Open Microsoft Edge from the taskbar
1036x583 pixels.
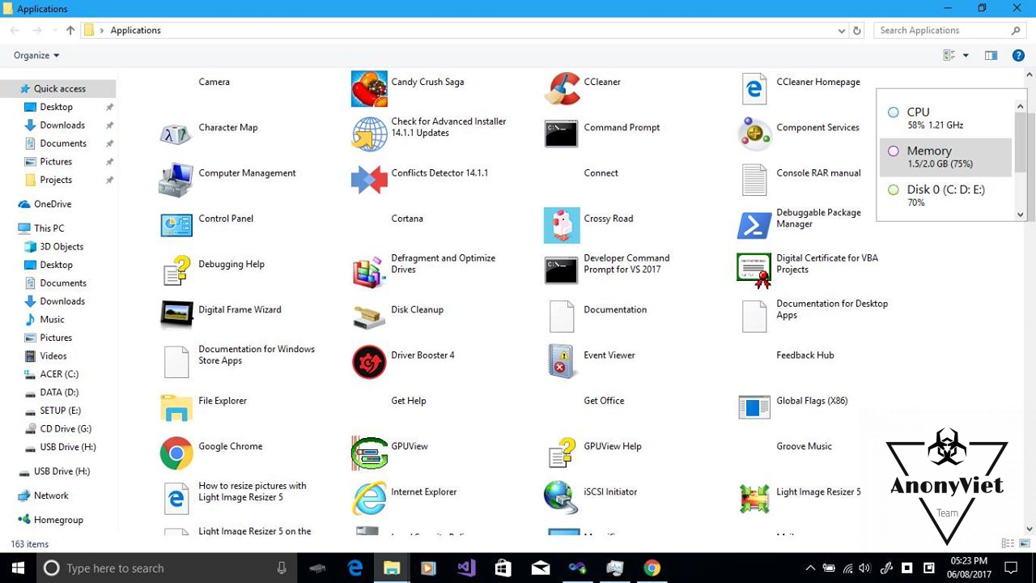pyautogui.click(x=355, y=568)
